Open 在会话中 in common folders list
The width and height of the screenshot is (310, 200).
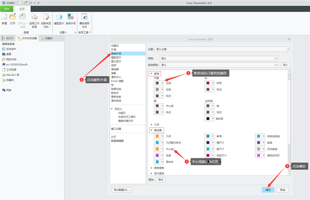click(9, 49)
